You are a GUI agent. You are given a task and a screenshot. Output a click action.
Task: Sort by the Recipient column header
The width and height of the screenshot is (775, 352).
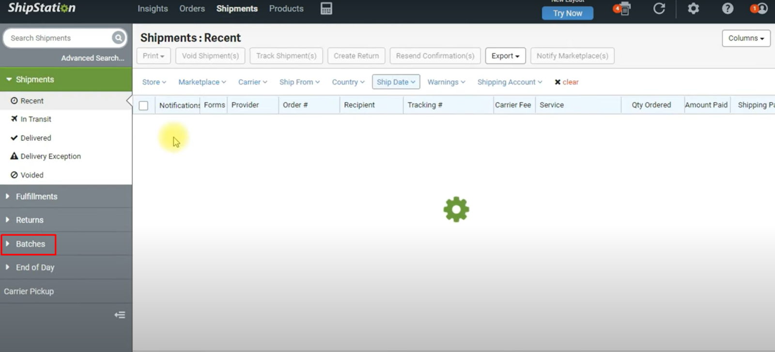[x=372, y=105]
